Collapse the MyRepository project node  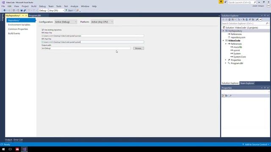tap(223, 31)
